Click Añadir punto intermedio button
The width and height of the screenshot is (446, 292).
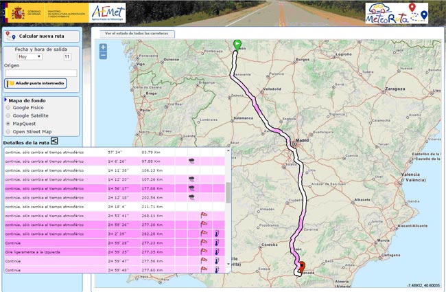click(36, 83)
